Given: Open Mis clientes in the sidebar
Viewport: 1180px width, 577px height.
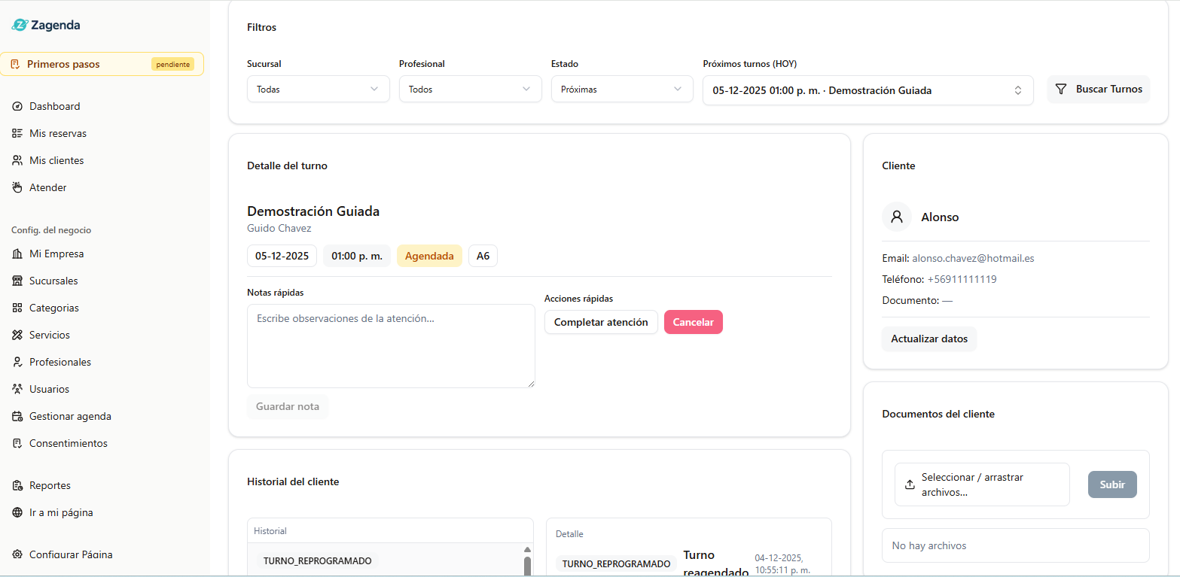Looking at the screenshot, I should [56, 161].
